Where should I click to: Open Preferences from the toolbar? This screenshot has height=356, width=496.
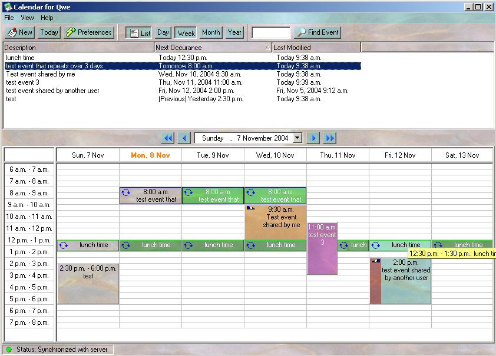[x=88, y=32]
